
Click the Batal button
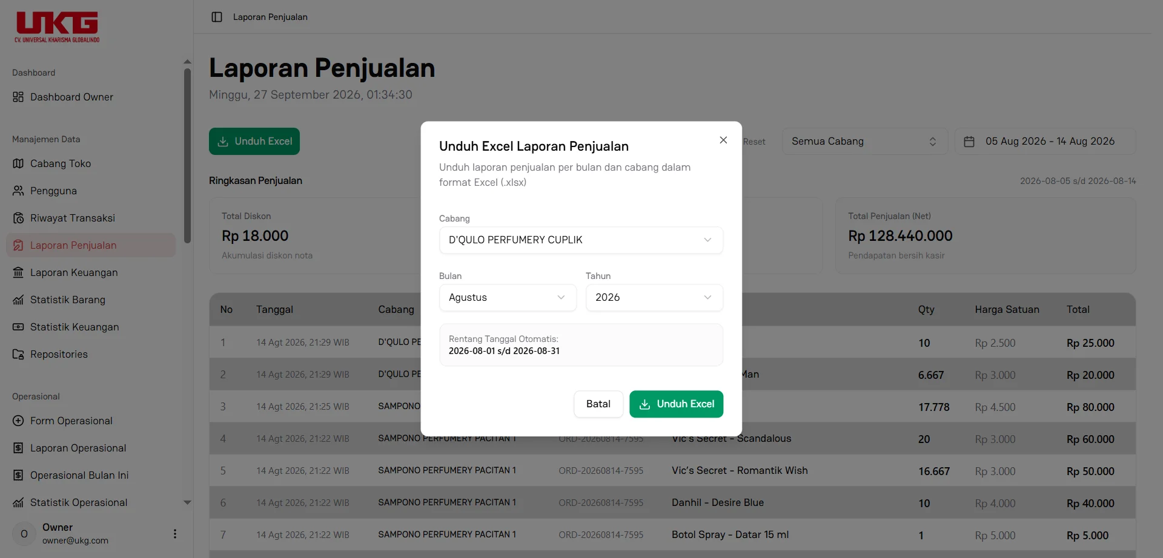(598, 404)
